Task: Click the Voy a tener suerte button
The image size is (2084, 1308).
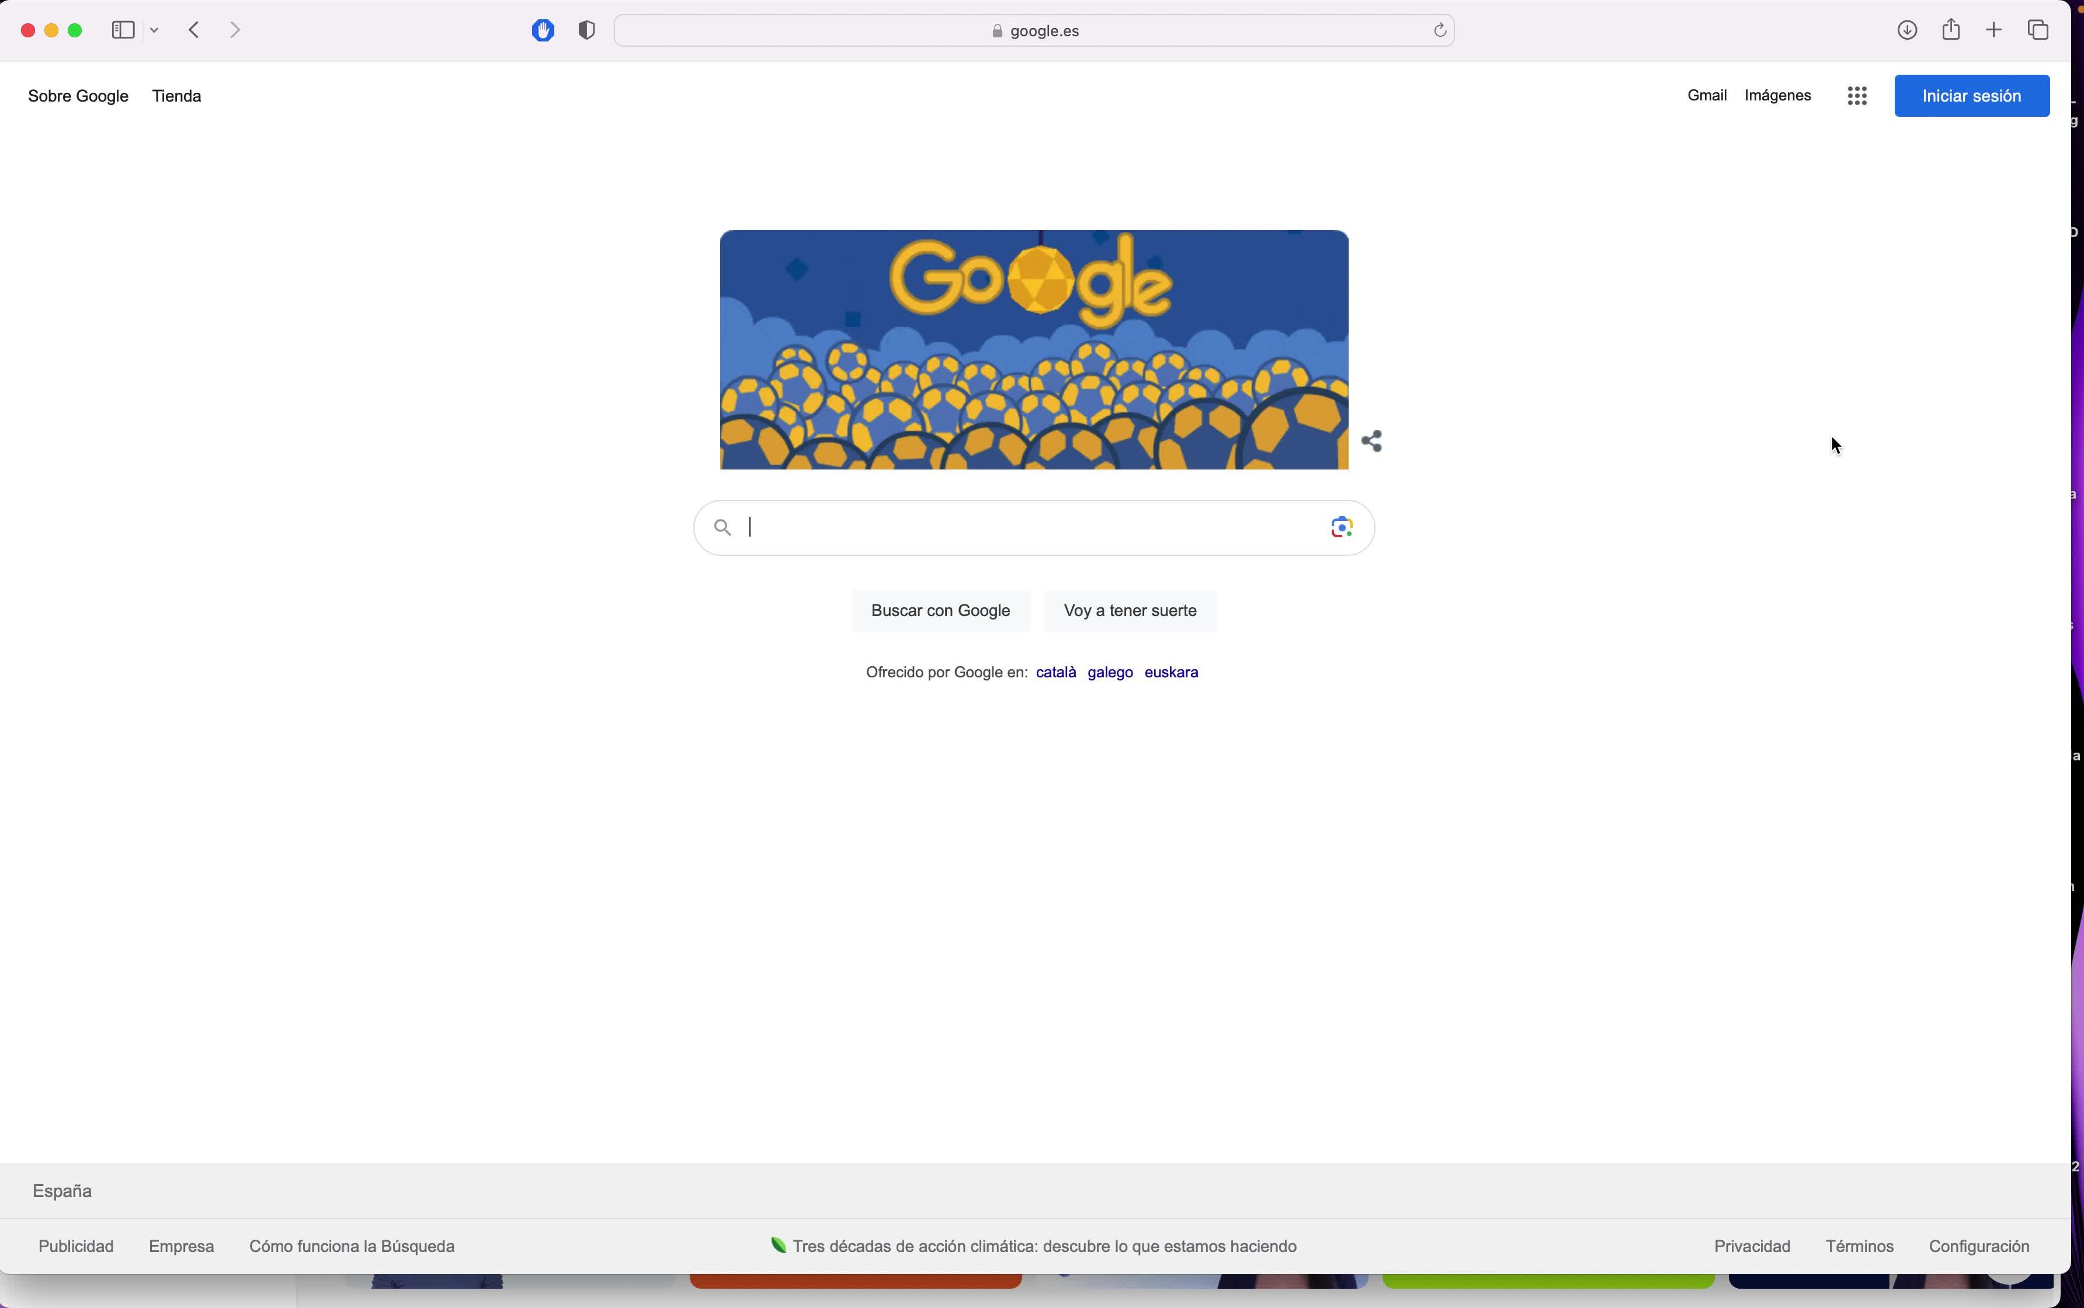Action: 1130,611
